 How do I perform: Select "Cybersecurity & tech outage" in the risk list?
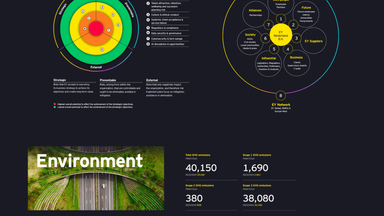tap(168, 39)
